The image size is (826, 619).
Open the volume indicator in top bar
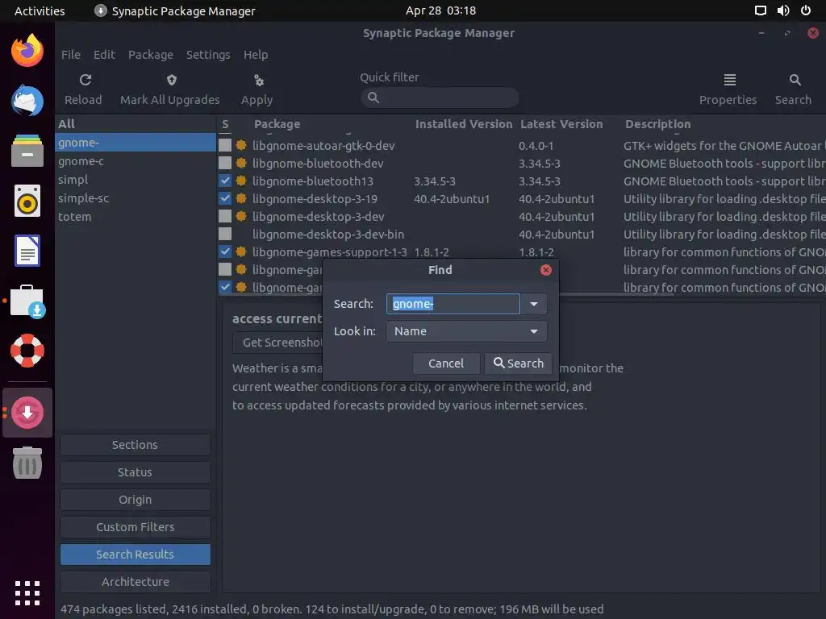[x=782, y=10]
